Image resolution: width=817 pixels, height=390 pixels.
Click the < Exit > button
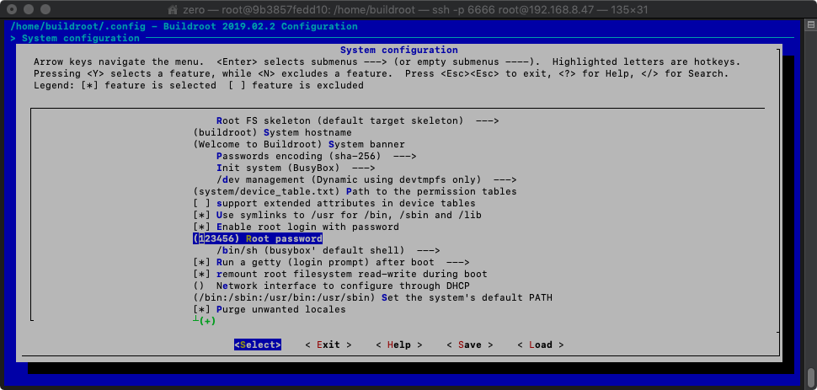click(328, 345)
